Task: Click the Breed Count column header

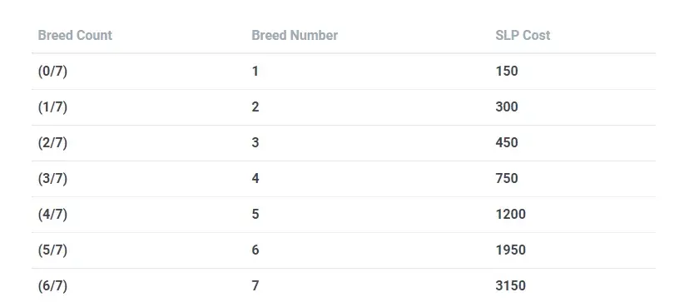Action: [x=75, y=35]
